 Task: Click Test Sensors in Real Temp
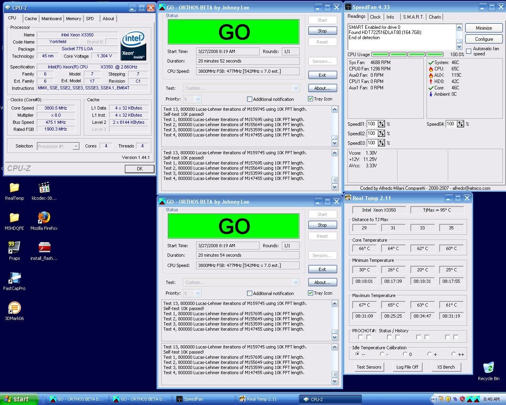point(369,367)
